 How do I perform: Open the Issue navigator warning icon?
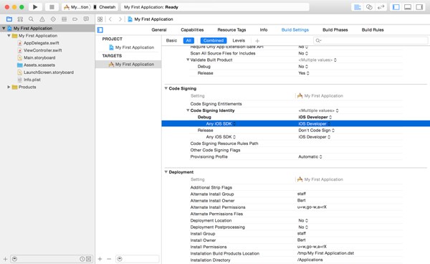coord(42,19)
